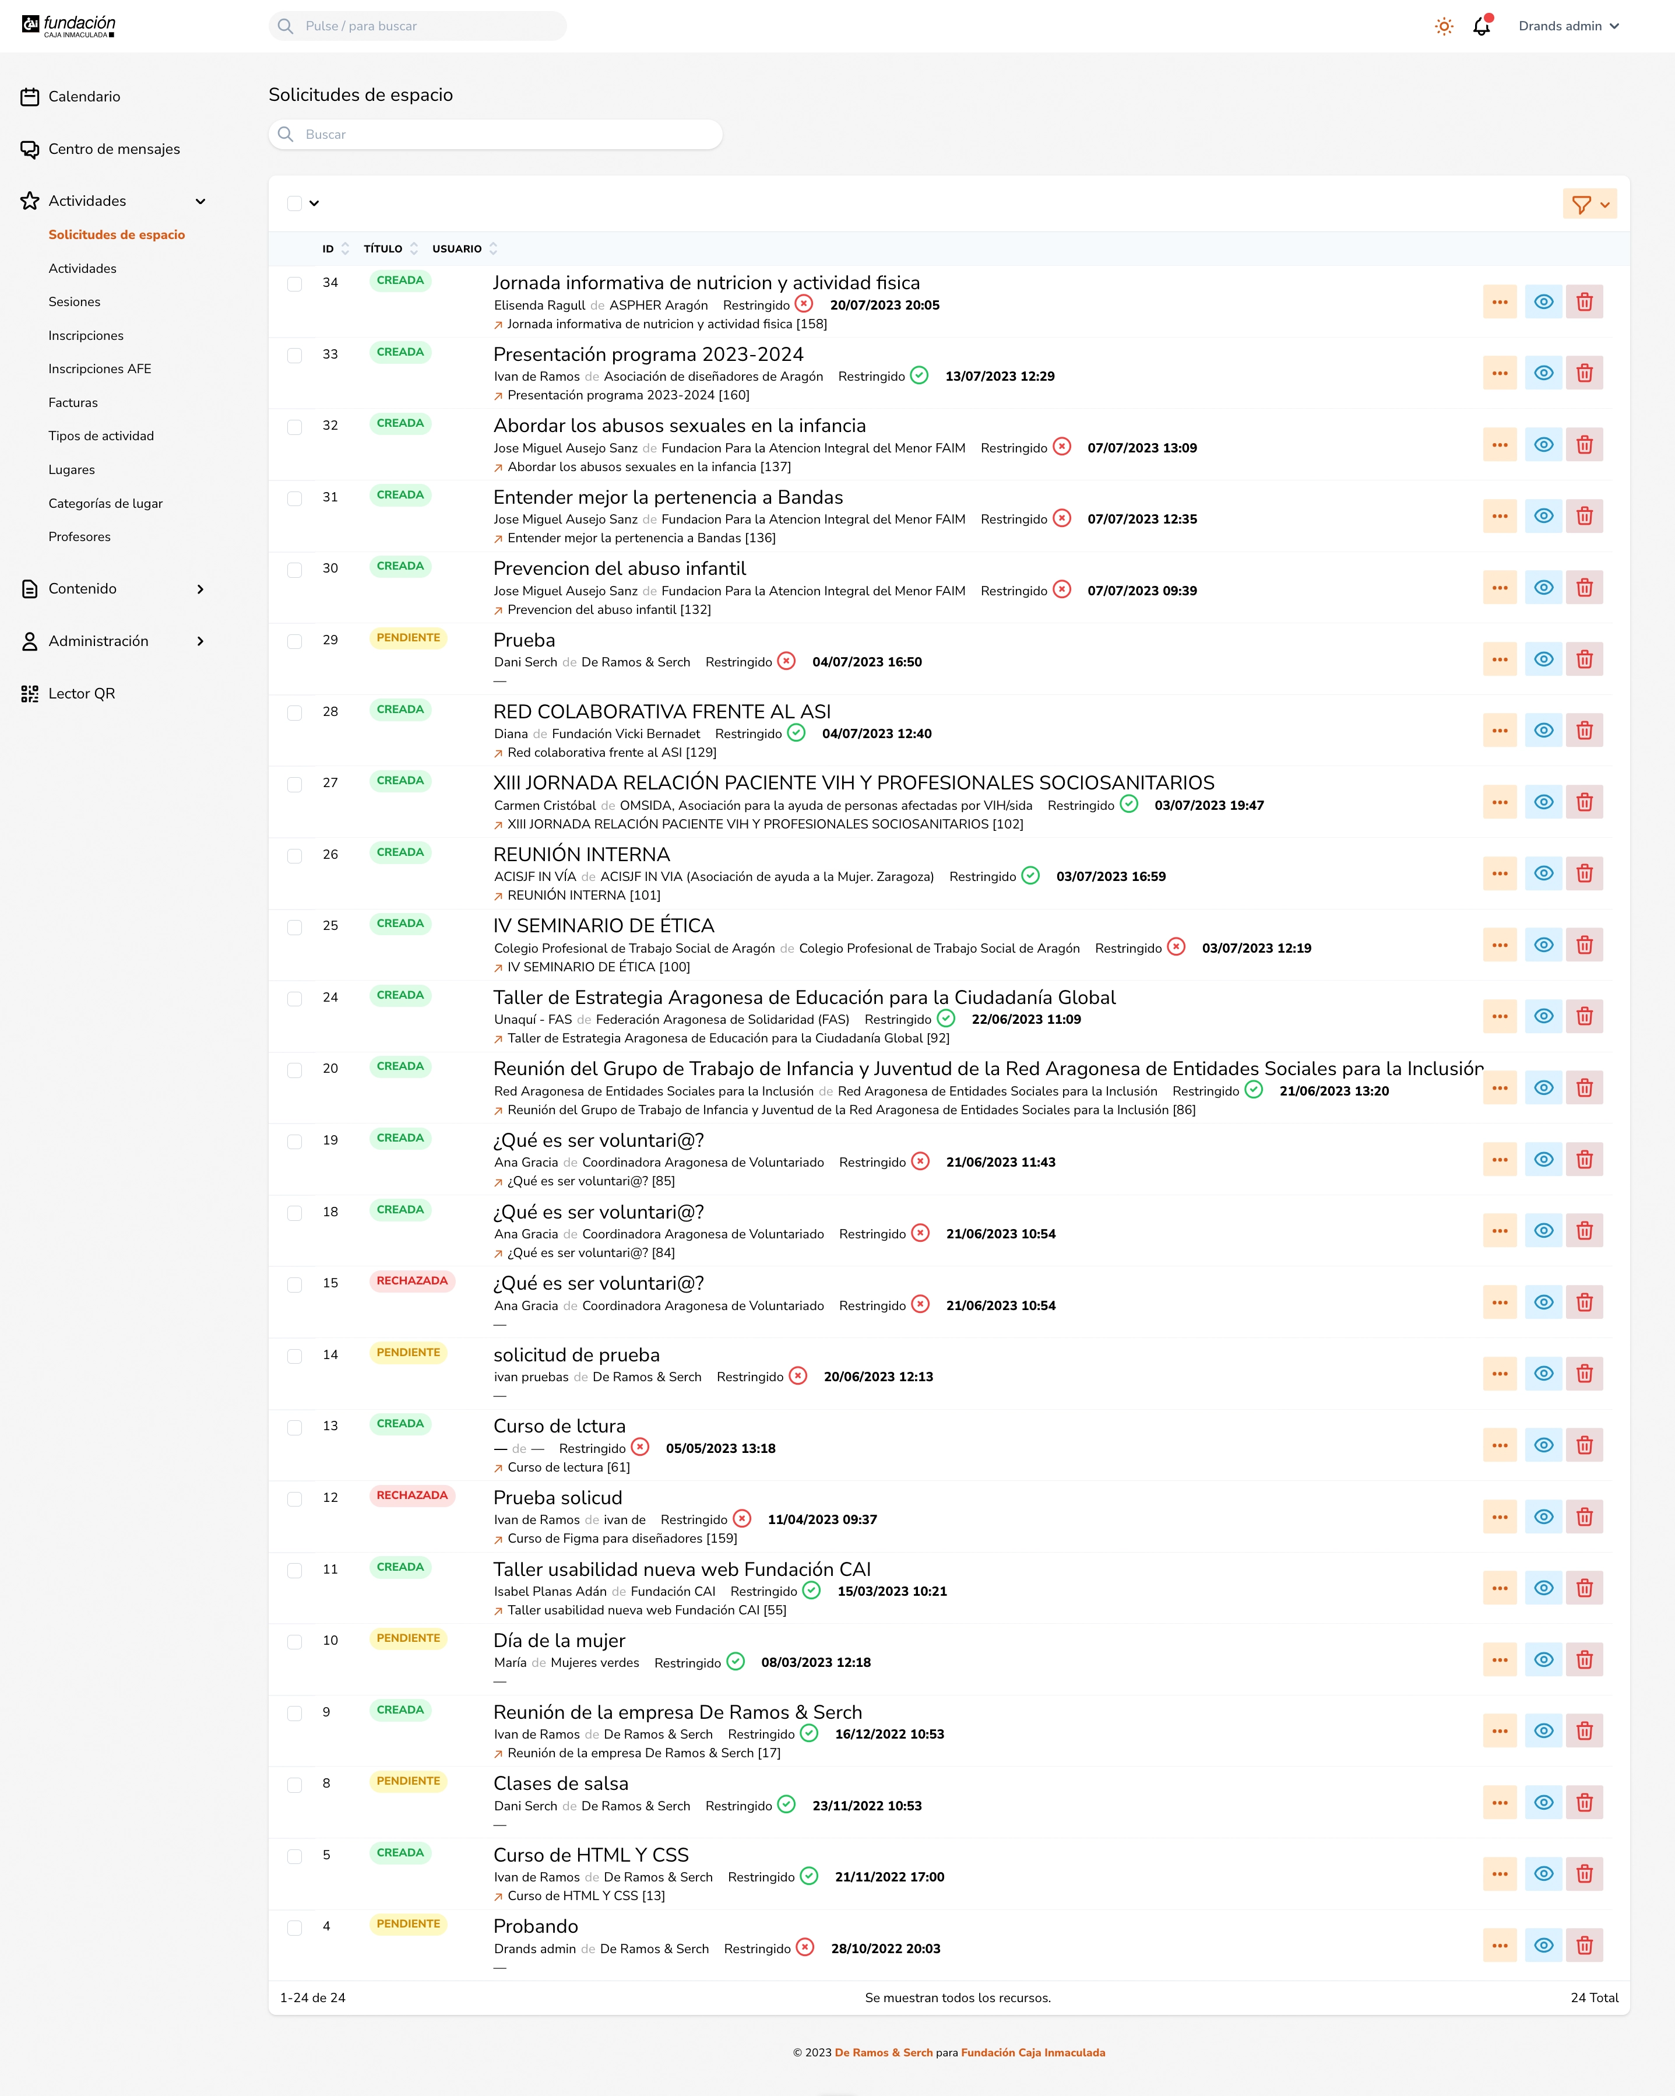Open the Lector QR page
The width and height of the screenshot is (1675, 2096).
(x=82, y=693)
